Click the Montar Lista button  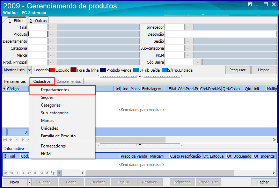[15, 70]
